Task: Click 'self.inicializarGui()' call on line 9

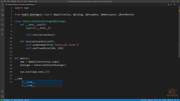Action: 40,35
